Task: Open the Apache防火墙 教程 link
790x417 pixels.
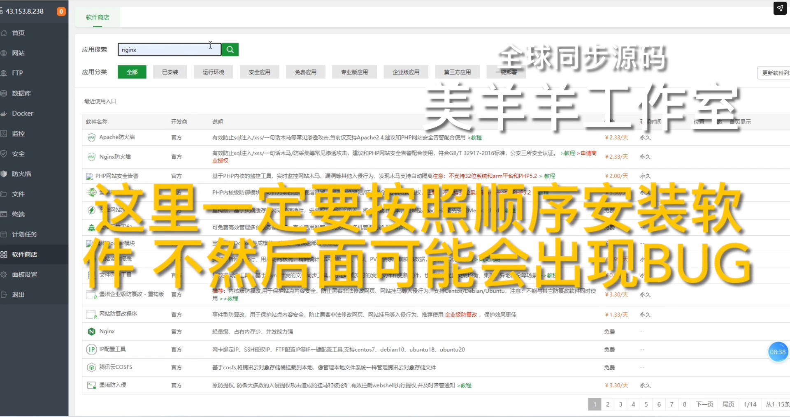Action: (x=476, y=138)
